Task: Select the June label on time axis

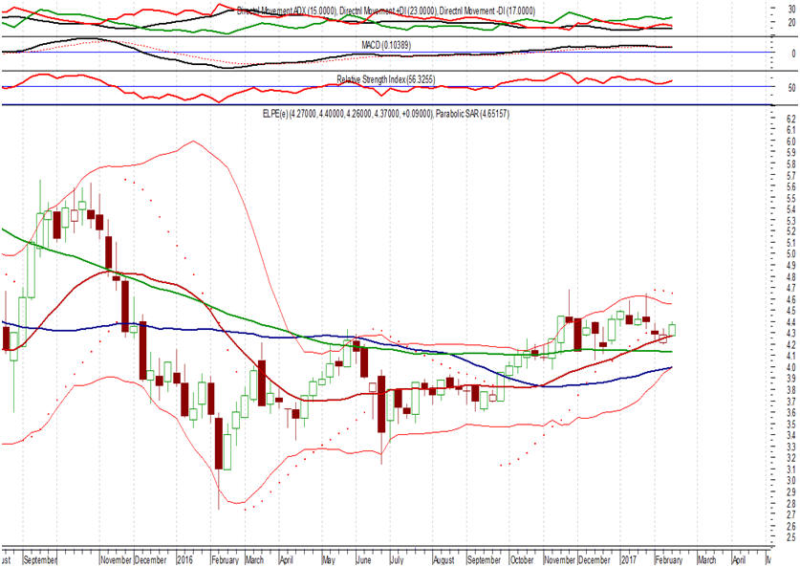Action: [x=363, y=560]
